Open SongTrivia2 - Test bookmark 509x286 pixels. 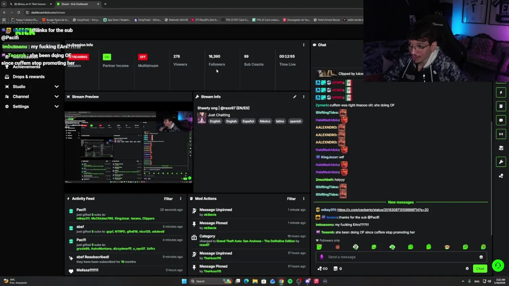[x=86, y=20]
